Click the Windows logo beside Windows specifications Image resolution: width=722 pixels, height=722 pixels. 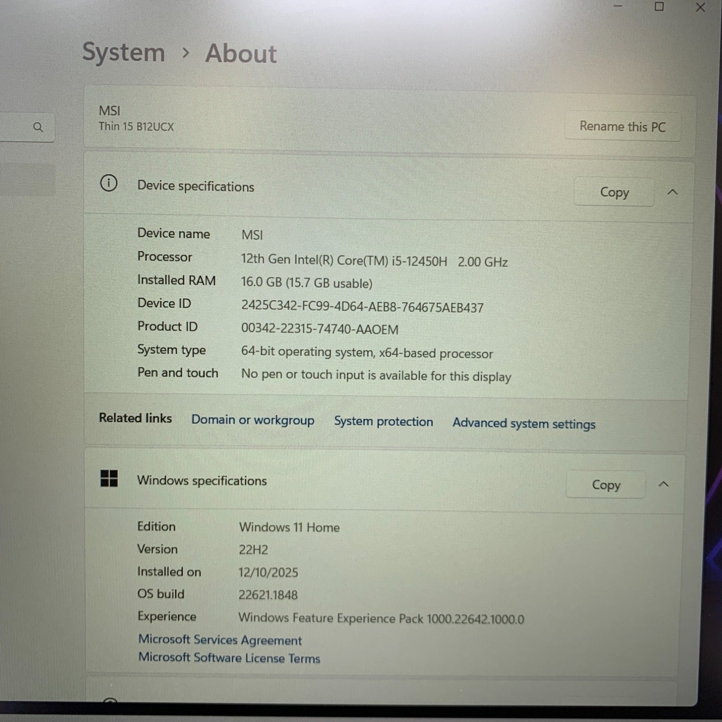109,478
